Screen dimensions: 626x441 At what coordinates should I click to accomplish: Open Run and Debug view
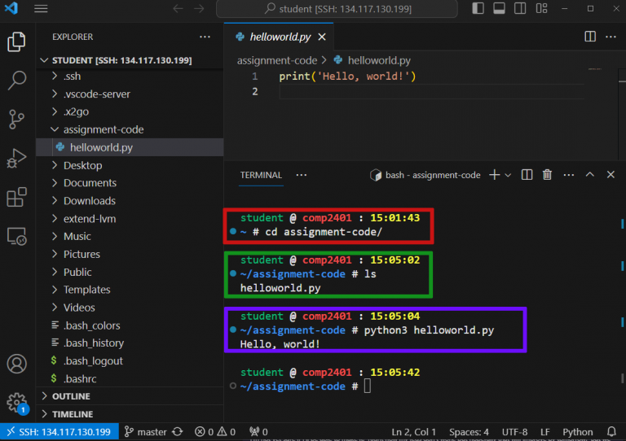point(17,158)
